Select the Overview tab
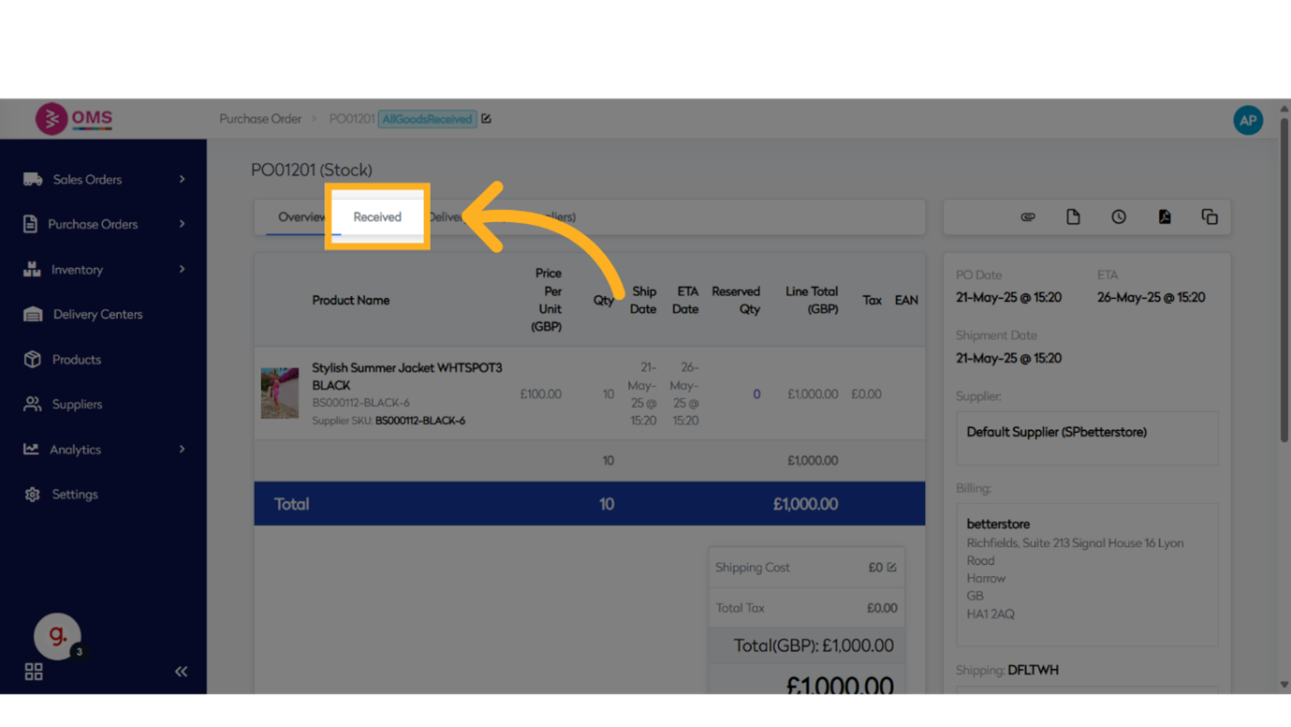 (x=301, y=216)
